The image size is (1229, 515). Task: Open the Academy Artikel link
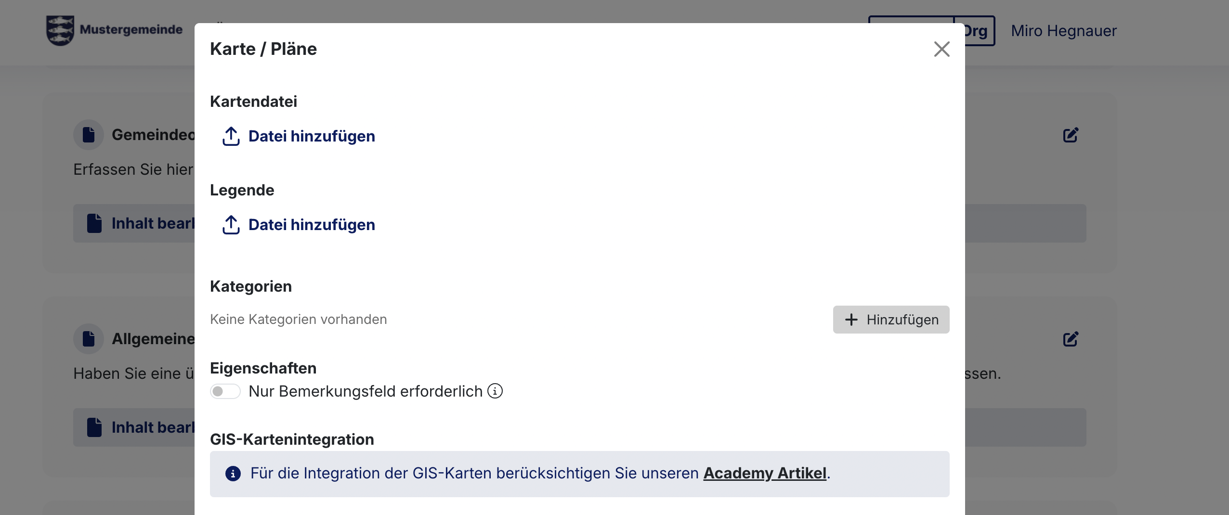pyautogui.click(x=765, y=473)
